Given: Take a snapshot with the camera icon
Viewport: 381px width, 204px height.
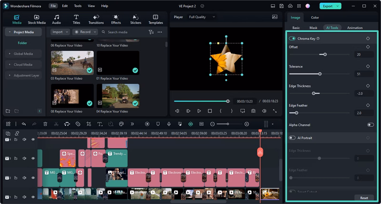Looking at the screenshot, I should (x=253, y=111).
